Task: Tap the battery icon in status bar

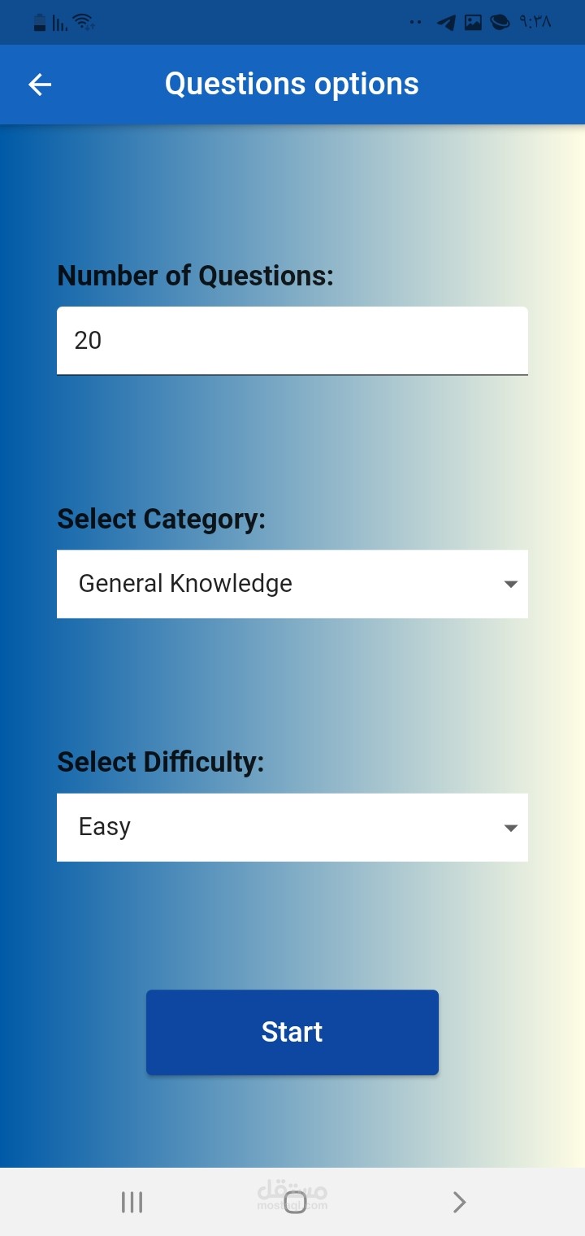Action: pos(40,23)
